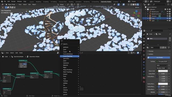The width and height of the screenshot is (172, 97).
Task: Toggle the Collection exclude checkbox
Action: coord(165,9)
